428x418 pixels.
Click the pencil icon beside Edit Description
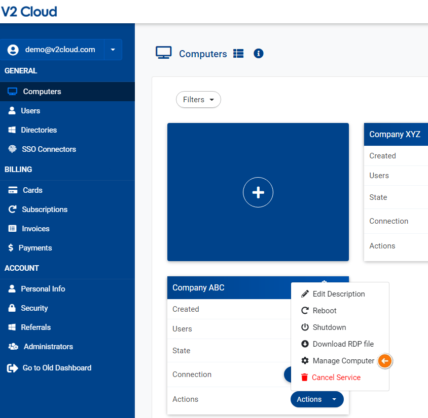click(x=305, y=294)
